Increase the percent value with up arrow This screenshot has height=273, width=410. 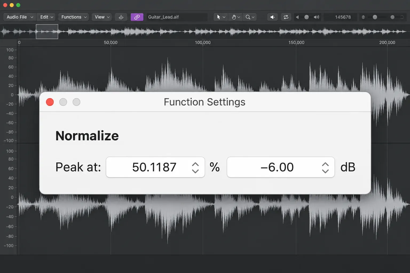point(195,164)
